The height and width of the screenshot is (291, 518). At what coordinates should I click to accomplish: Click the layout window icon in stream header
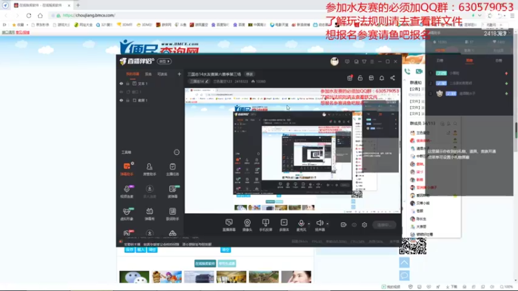(x=371, y=78)
